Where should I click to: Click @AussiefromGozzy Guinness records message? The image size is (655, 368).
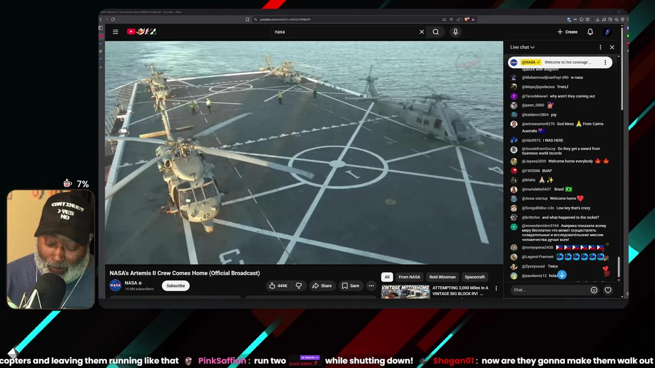pyautogui.click(x=561, y=151)
